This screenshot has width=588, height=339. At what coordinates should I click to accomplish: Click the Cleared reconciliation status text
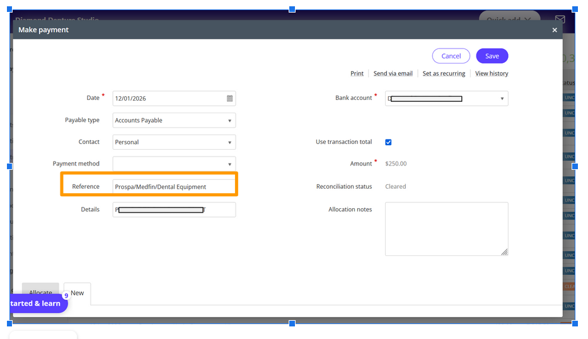coord(395,186)
